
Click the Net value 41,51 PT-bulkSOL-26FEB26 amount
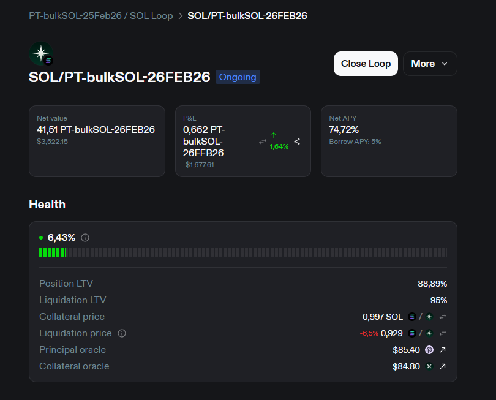[96, 130]
